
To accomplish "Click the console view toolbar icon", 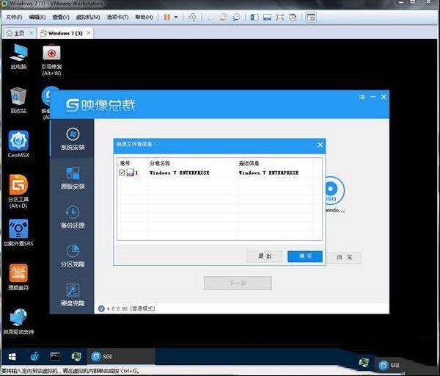I will tap(311, 17).
